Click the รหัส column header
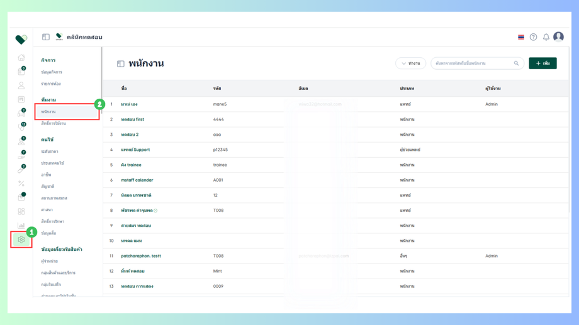Screen dimensions: 579x325 [216, 89]
